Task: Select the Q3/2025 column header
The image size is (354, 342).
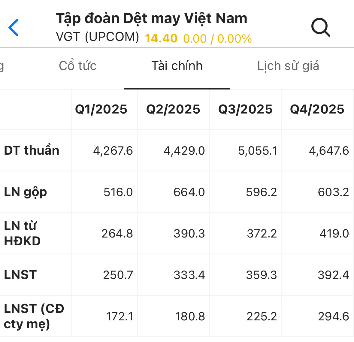Action: [x=245, y=109]
